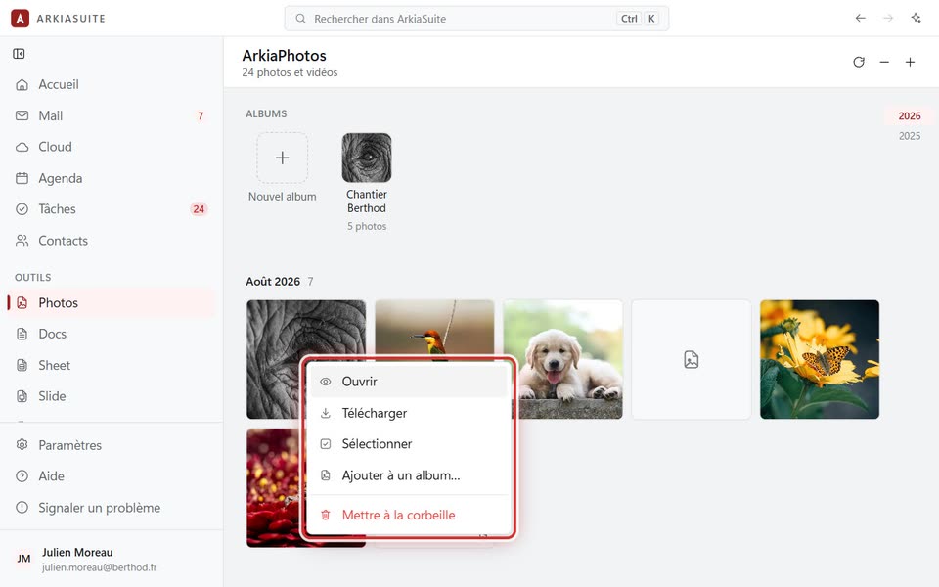Open Contacts in the sidebar
The height and width of the screenshot is (587, 939).
point(112,241)
